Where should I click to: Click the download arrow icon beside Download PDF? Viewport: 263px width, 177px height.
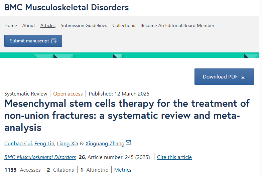click(x=243, y=77)
